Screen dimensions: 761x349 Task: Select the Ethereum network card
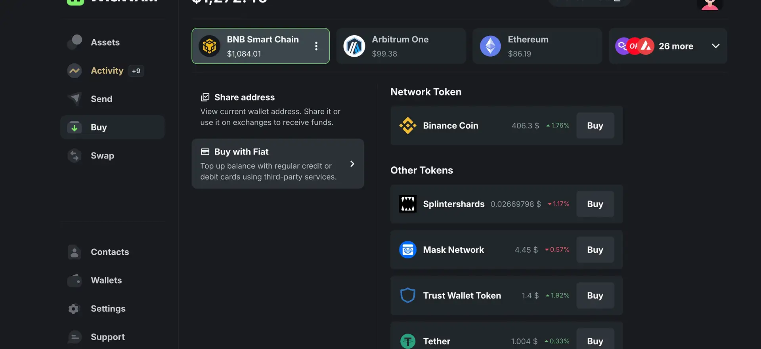click(537, 46)
